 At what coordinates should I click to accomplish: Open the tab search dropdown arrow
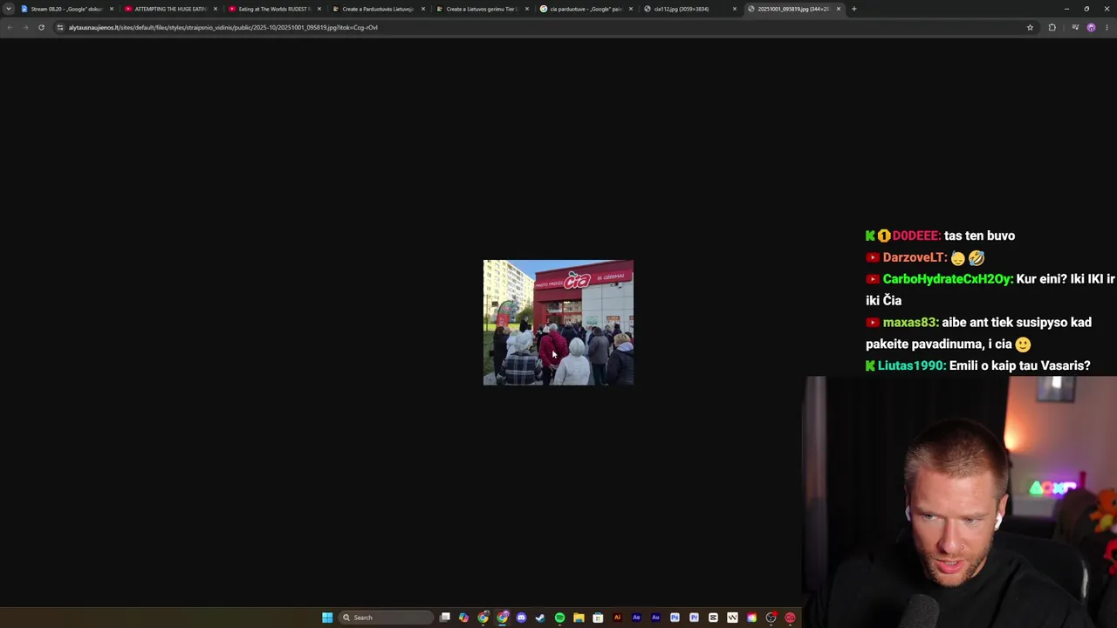pos(9,9)
